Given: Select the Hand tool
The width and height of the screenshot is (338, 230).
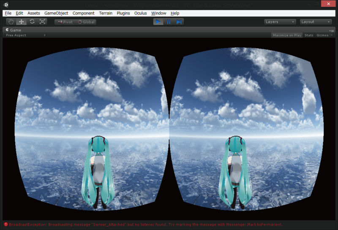Looking at the screenshot, I should [11, 22].
